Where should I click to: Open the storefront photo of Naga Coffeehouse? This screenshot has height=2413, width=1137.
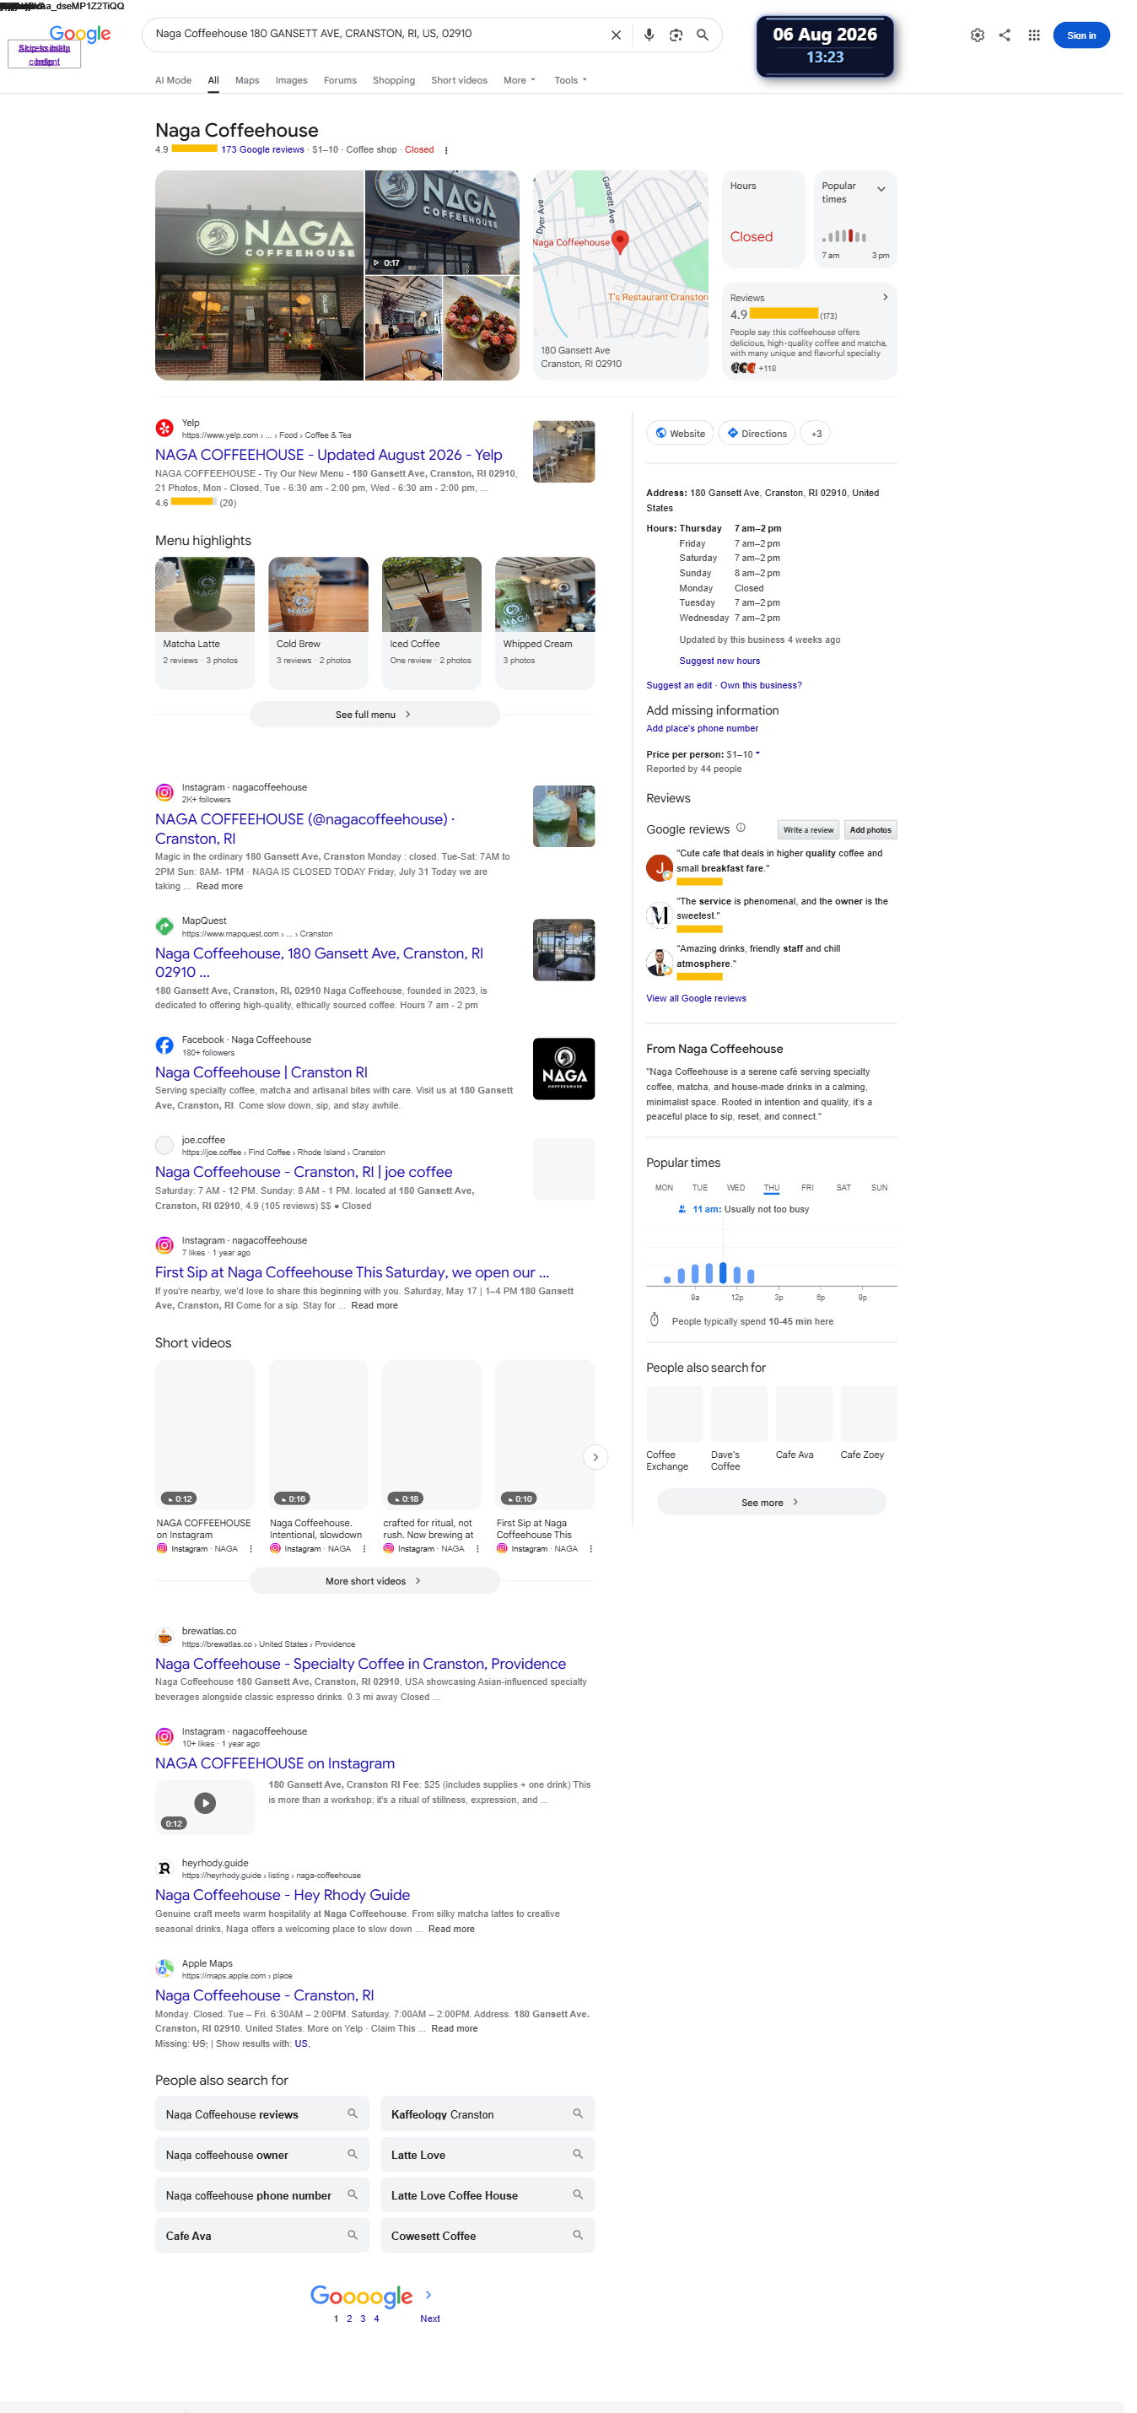(260, 275)
